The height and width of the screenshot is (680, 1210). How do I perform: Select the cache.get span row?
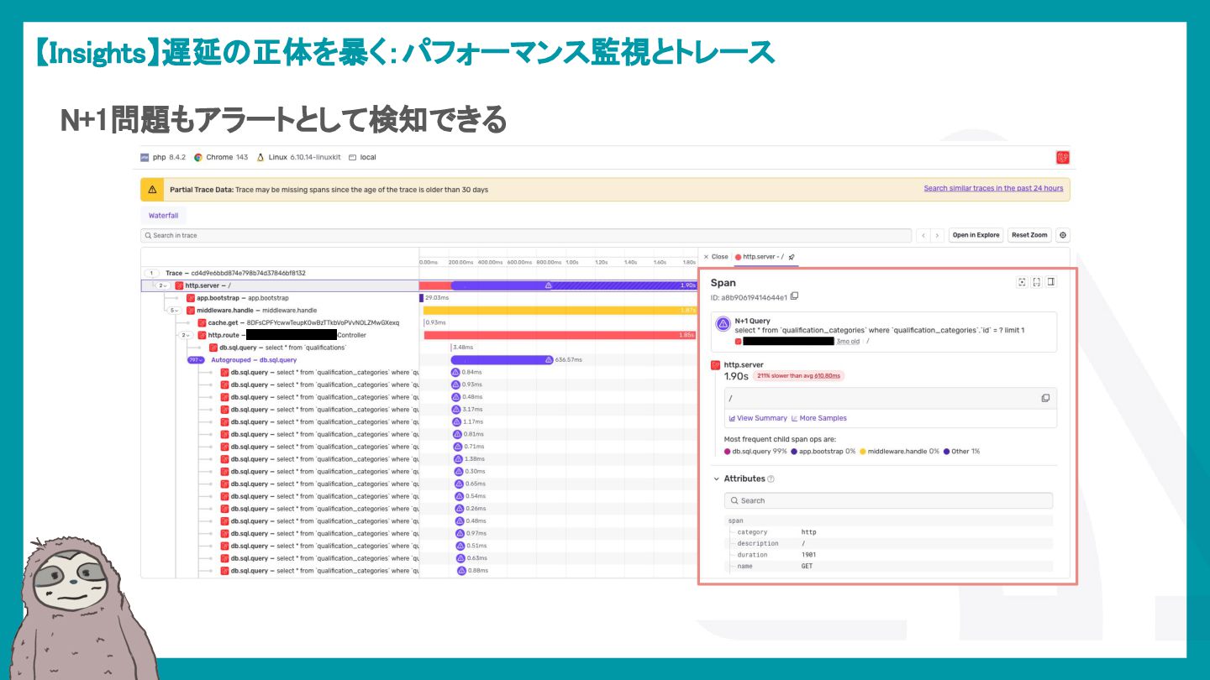tap(280, 322)
